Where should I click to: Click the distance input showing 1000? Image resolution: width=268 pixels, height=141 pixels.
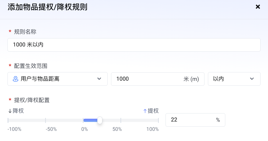(x=147, y=79)
